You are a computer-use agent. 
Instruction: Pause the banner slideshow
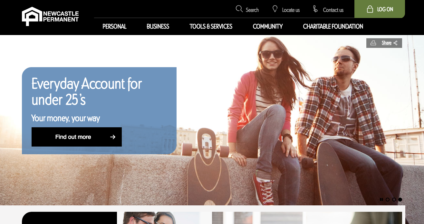pyautogui.click(x=381, y=200)
